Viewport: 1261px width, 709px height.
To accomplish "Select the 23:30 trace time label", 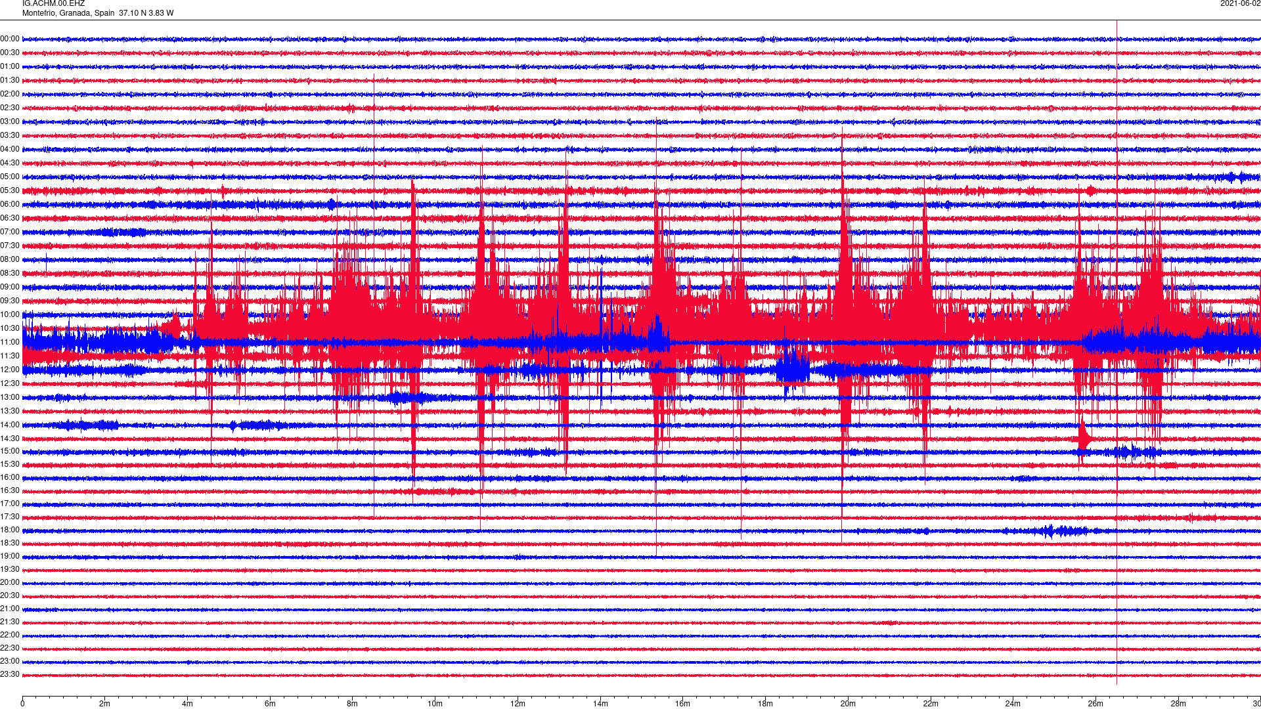I will pos(10,675).
